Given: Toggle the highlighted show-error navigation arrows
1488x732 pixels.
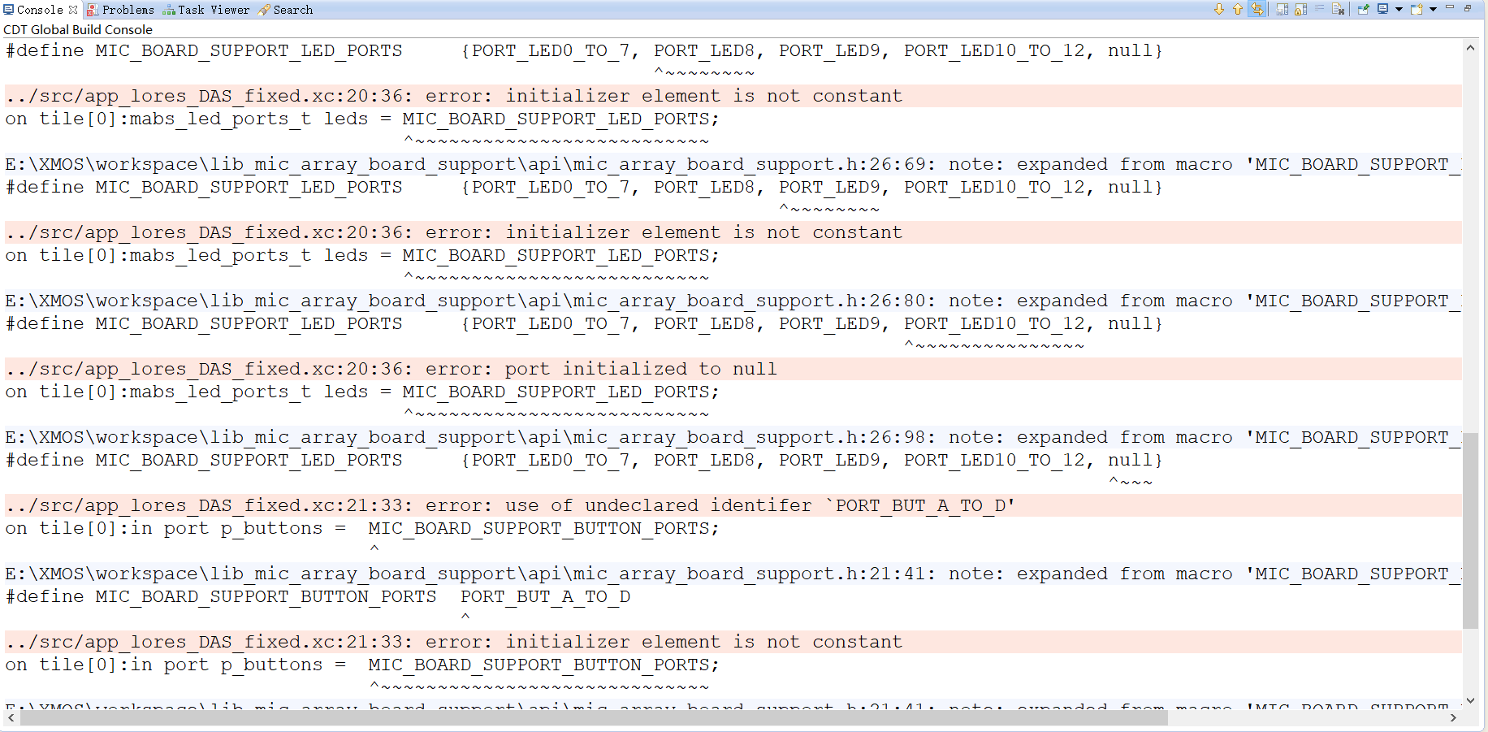Looking at the screenshot, I should (x=1257, y=9).
